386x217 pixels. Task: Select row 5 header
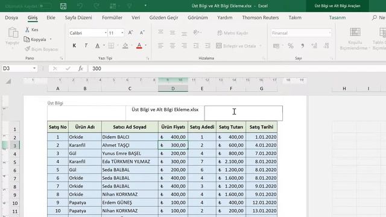tap(14, 162)
